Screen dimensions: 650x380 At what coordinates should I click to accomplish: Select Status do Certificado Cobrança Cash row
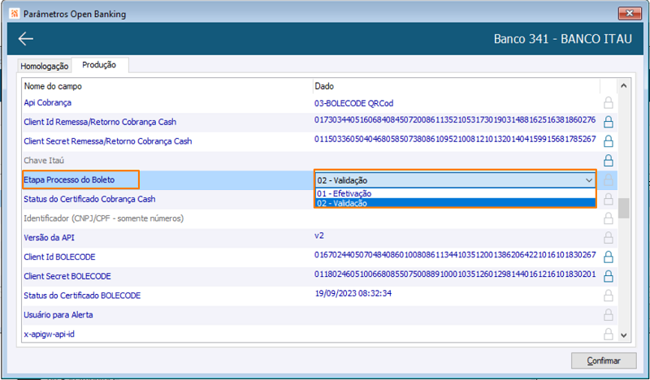click(x=89, y=199)
